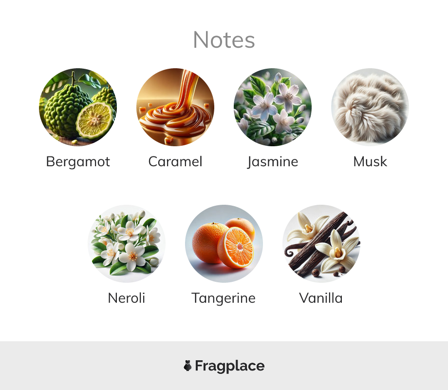The image size is (448, 390).
Task: Open the Musk label
Action: (370, 162)
